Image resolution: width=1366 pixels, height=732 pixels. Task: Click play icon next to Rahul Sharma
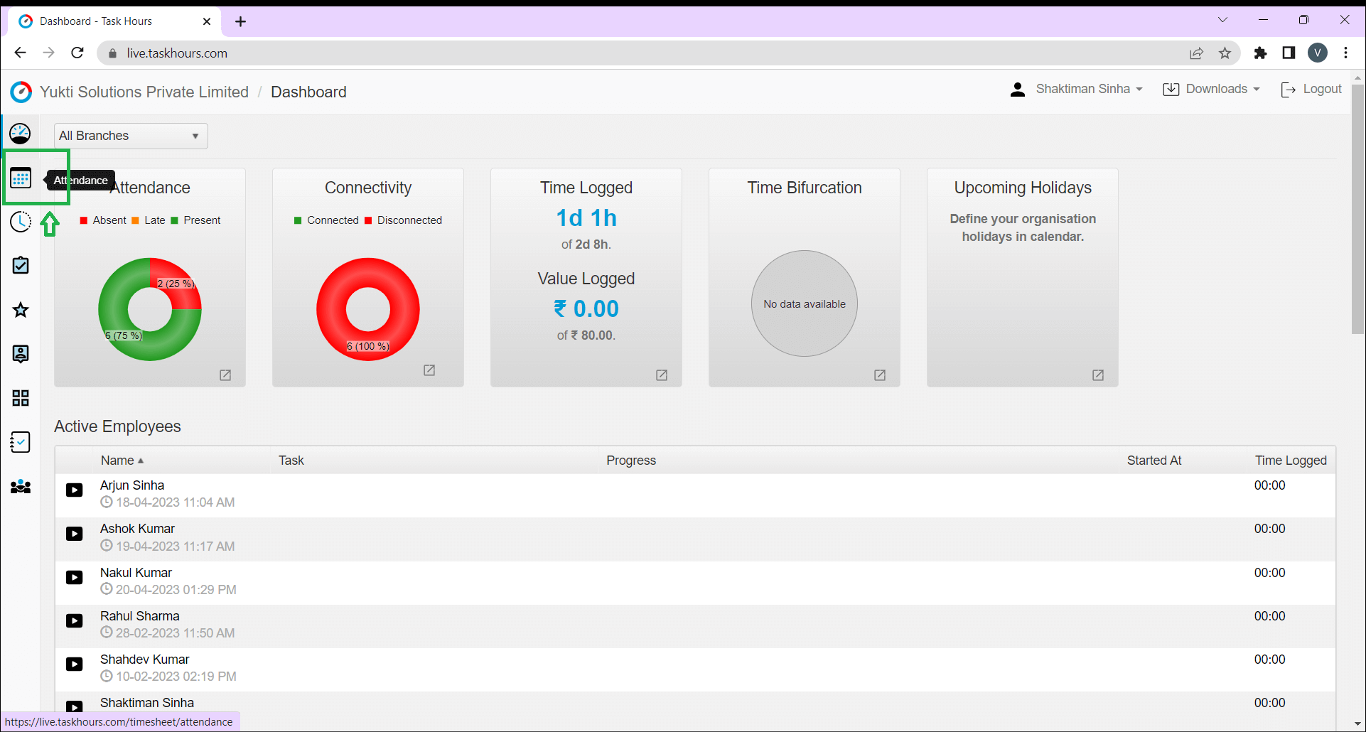tap(75, 621)
